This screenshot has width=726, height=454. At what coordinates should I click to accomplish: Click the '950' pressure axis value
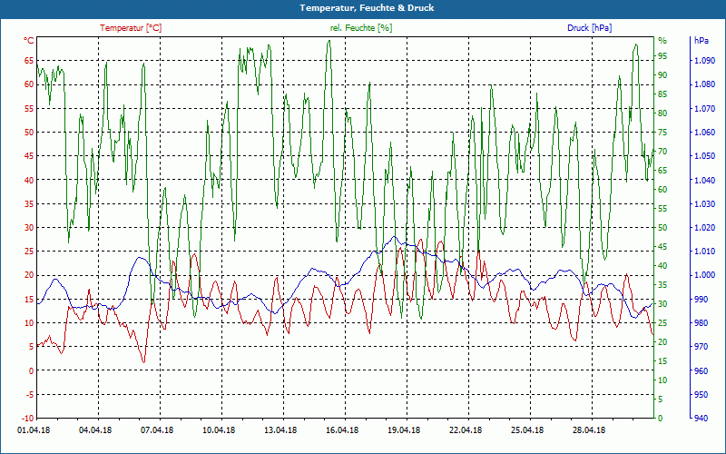point(701,395)
